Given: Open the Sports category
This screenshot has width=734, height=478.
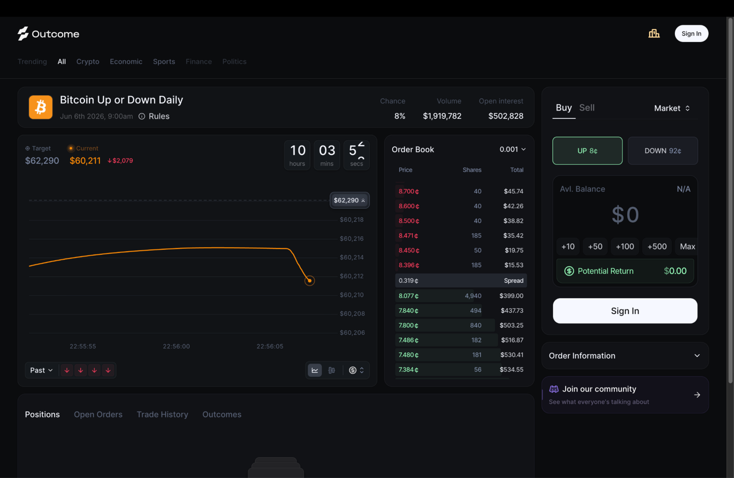Looking at the screenshot, I should [x=164, y=62].
